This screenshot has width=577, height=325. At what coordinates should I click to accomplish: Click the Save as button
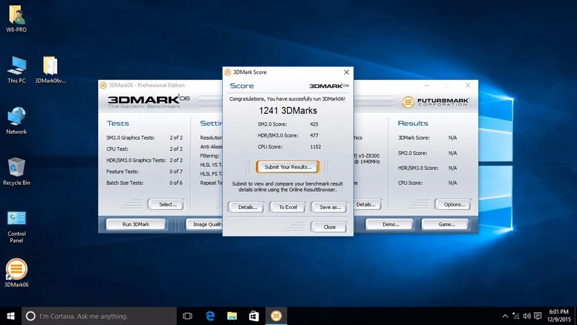pos(330,207)
